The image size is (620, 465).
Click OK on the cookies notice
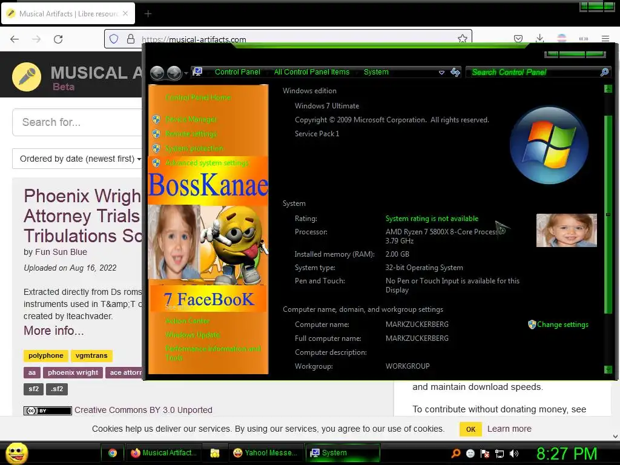470,429
